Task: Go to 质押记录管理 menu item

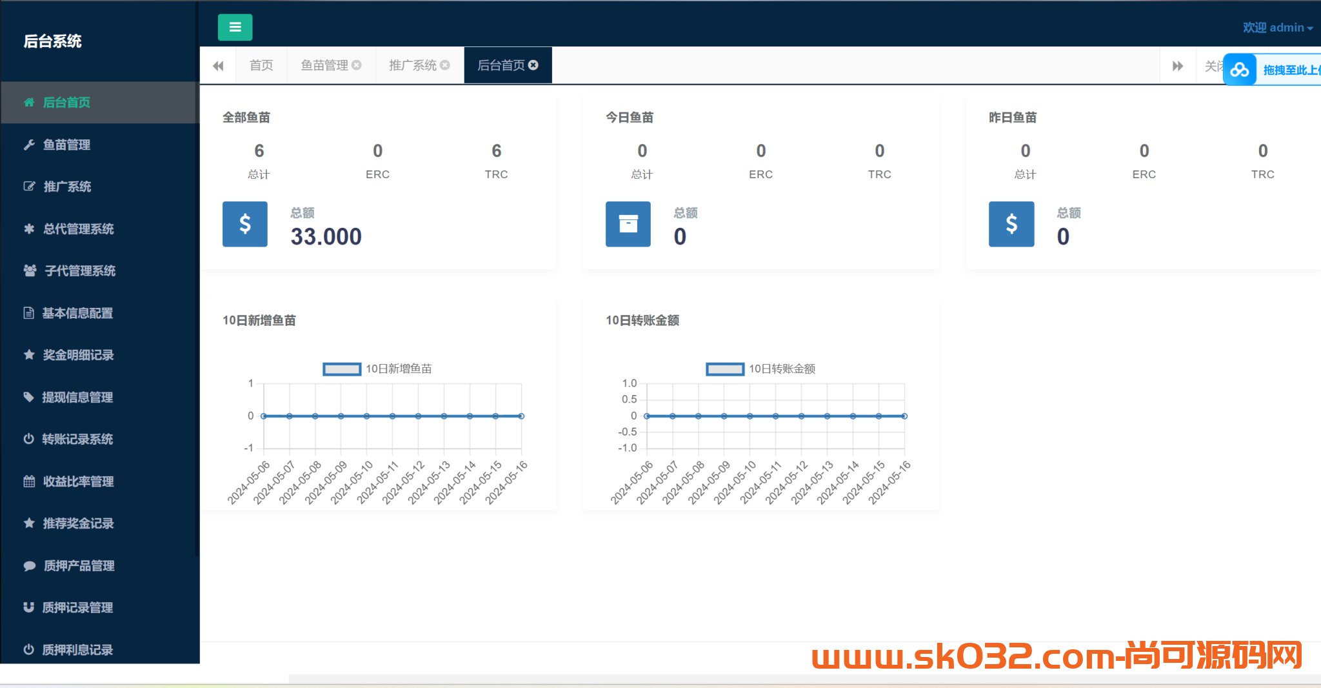Action: 99,607
